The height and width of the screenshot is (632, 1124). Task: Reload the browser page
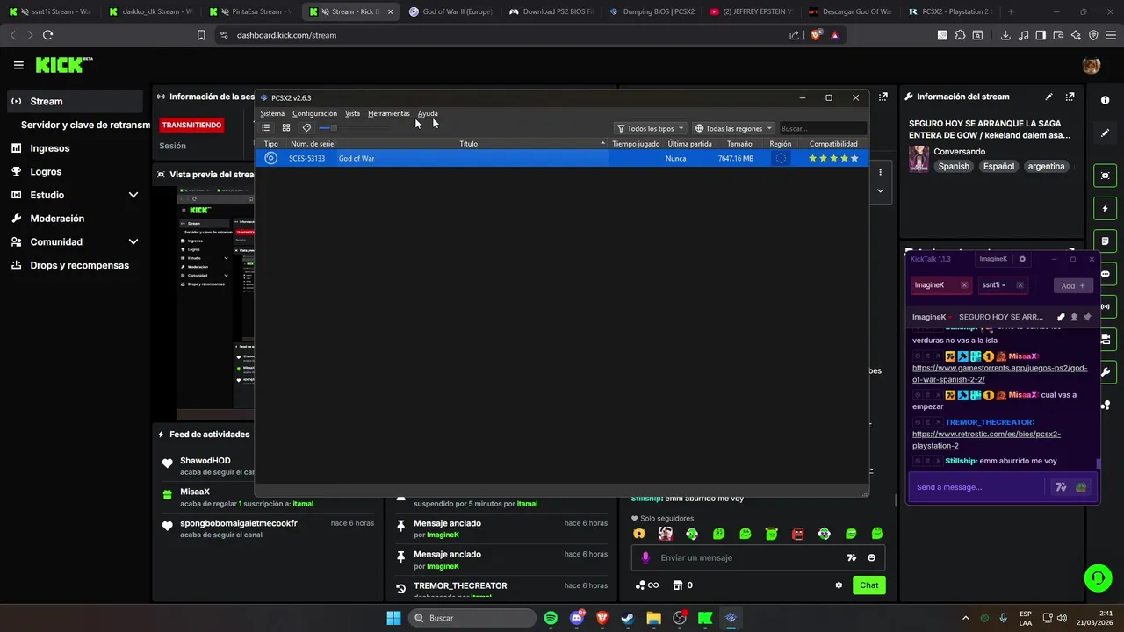(47, 35)
